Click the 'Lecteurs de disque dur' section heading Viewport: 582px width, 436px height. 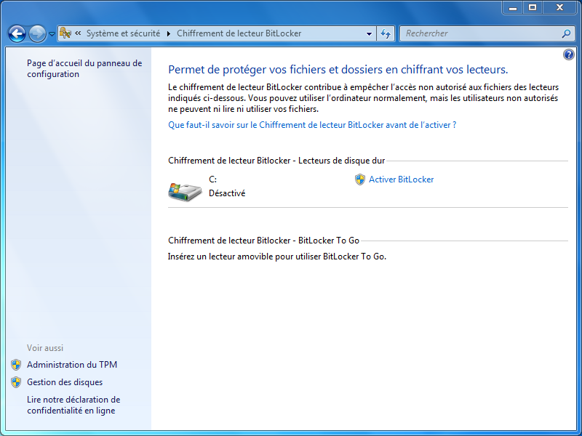point(276,161)
